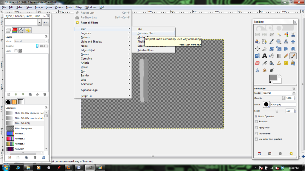Enable the Apply Jitter checkbox
305x171 pixels.
point(256,128)
